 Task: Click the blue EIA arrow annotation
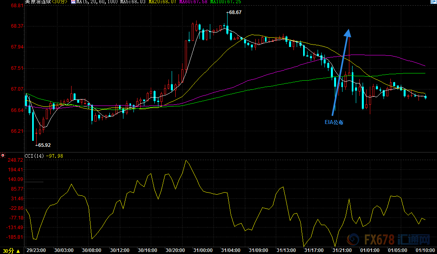pyautogui.click(x=341, y=72)
